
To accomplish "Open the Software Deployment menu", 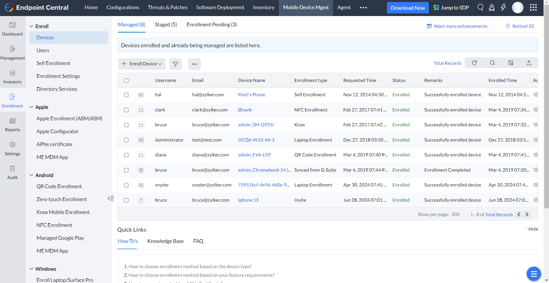I will (x=220, y=8).
